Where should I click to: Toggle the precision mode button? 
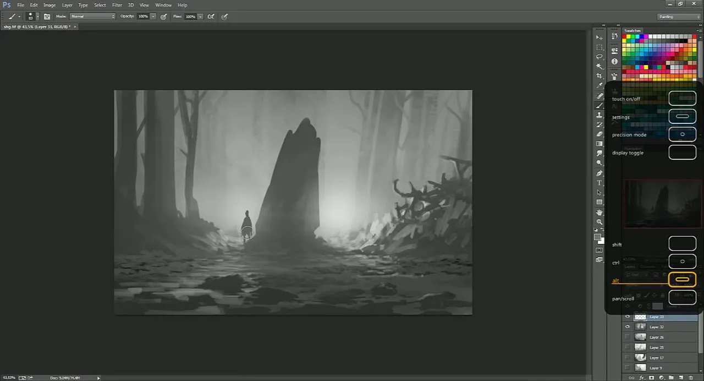click(682, 134)
